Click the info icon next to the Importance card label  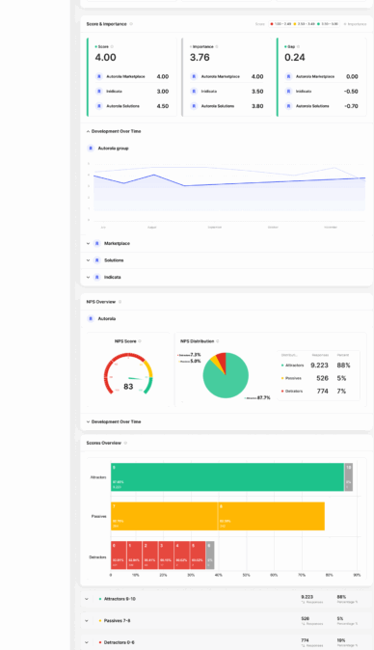tap(217, 47)
